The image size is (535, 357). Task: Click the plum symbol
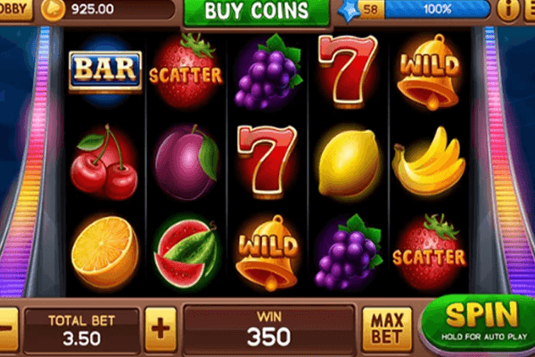coord(186,162)
